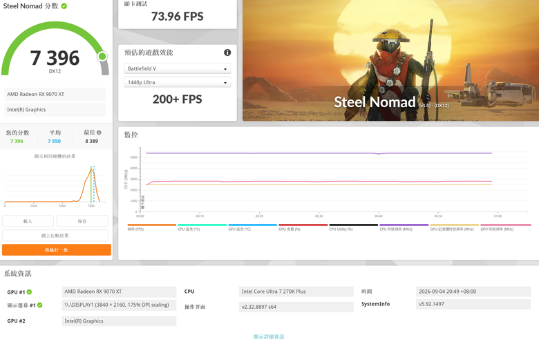Screen dimensions: 539x342
Task: Click the 顯示相同硬體的結果 caption
Action: tap(55, 156)
